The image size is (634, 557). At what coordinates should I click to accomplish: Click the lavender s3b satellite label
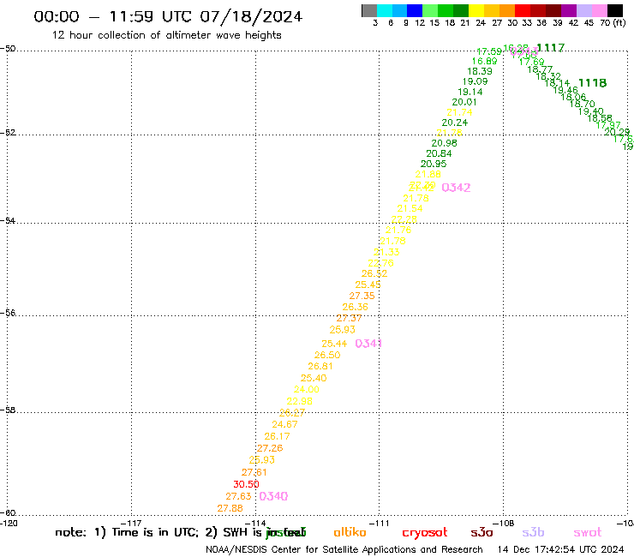pos(533,532)
